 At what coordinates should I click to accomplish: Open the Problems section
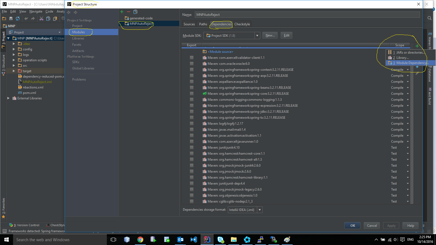pos(79,79)
